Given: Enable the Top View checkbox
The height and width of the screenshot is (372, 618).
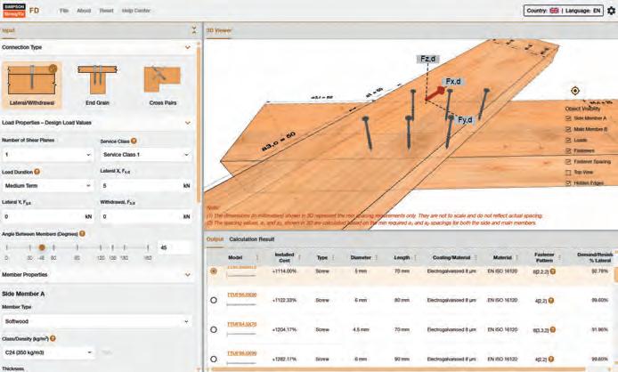Looking at the screenshot, I should click(x=568, y=173).
